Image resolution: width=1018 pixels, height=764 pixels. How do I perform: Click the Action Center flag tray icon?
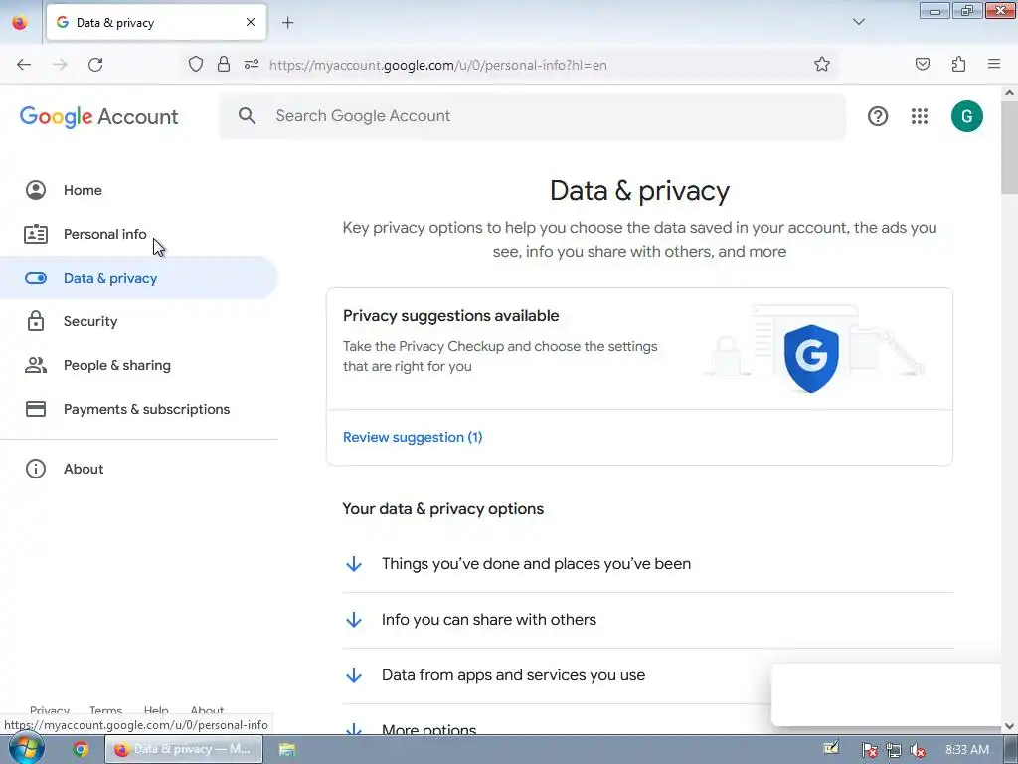pos(869,750)
